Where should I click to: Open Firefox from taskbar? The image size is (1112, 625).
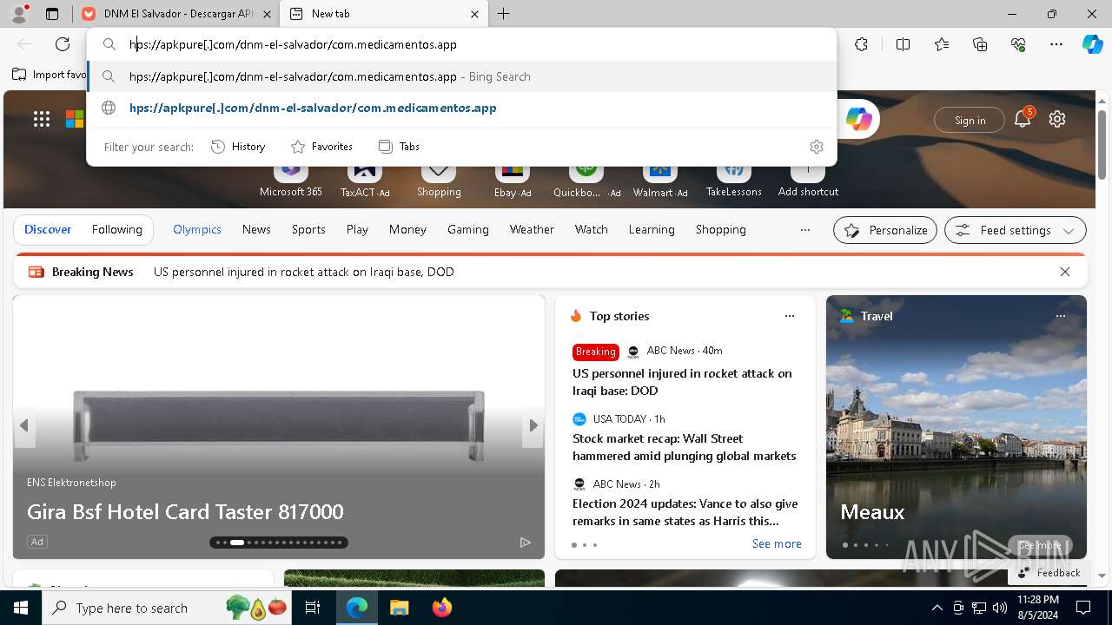coord(441,608)
